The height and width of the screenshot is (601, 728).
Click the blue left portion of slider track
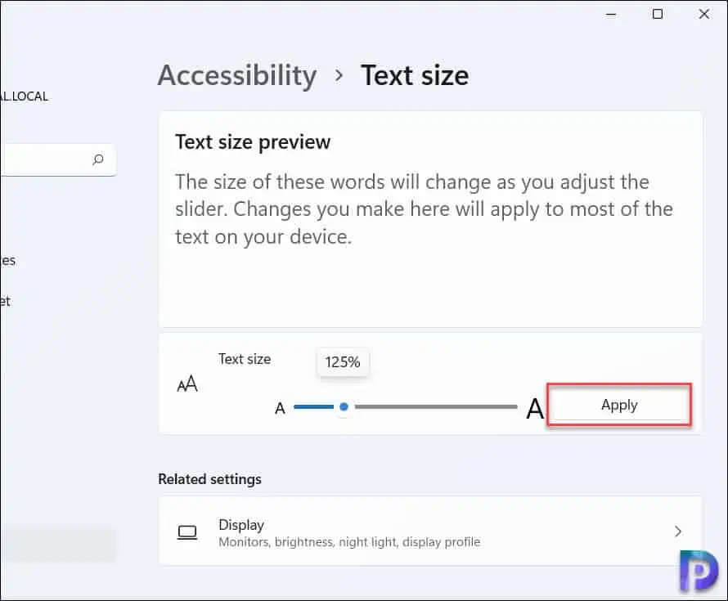314,407
